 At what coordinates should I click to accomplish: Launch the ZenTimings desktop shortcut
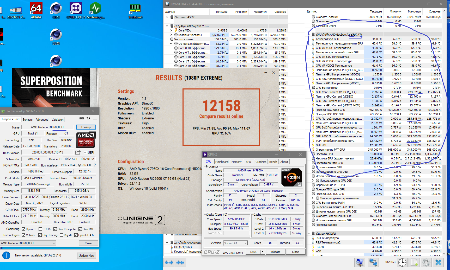tap(95, 10)
